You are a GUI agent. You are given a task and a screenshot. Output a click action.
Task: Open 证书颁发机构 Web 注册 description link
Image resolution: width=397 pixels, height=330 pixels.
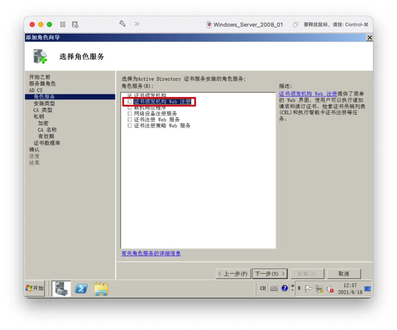308,94
